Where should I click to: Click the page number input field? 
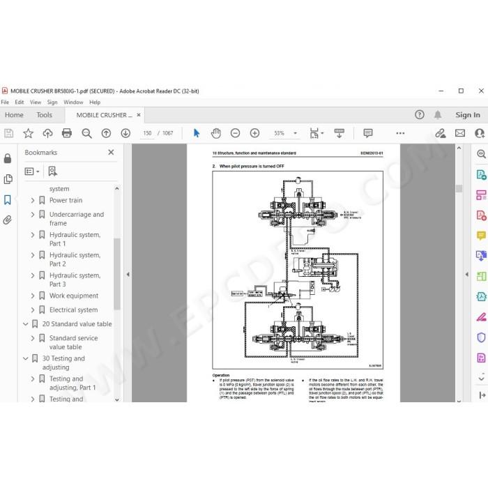pyautogui.click(x=147, y=133)
